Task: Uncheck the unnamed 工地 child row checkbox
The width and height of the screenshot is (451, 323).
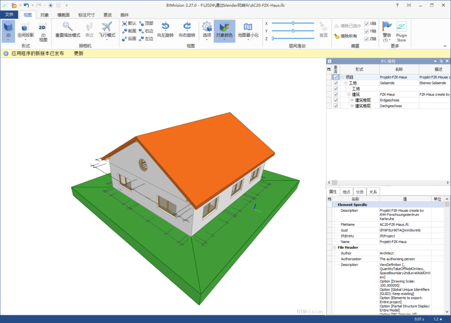Action: pos(336,89)
